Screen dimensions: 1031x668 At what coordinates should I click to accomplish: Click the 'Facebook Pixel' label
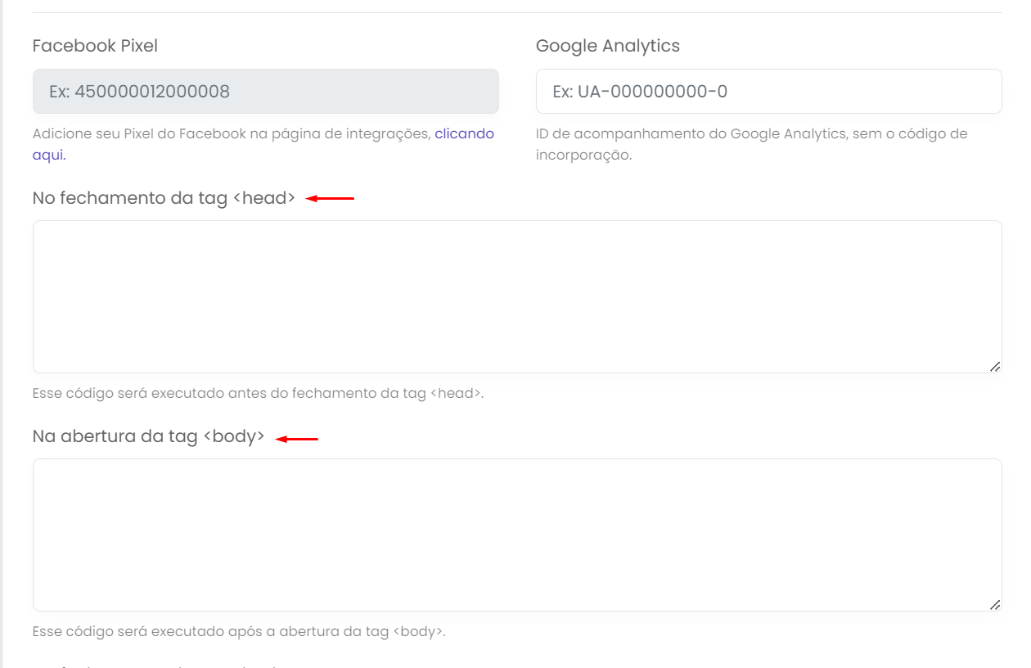coord(95,46)
